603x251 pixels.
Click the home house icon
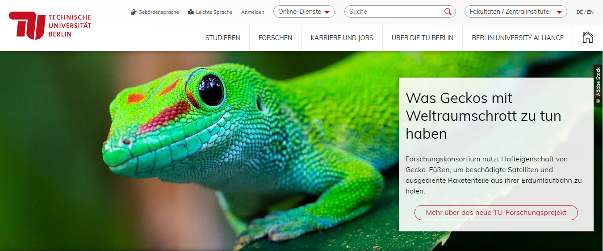(x=587, y=37)
